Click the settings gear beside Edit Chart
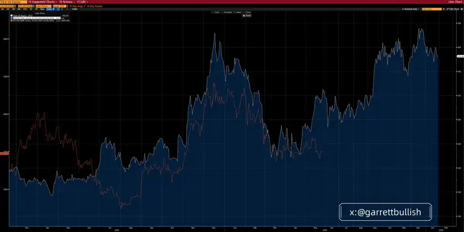Screen dimensions: 464x232 click(x=462, y=9)
